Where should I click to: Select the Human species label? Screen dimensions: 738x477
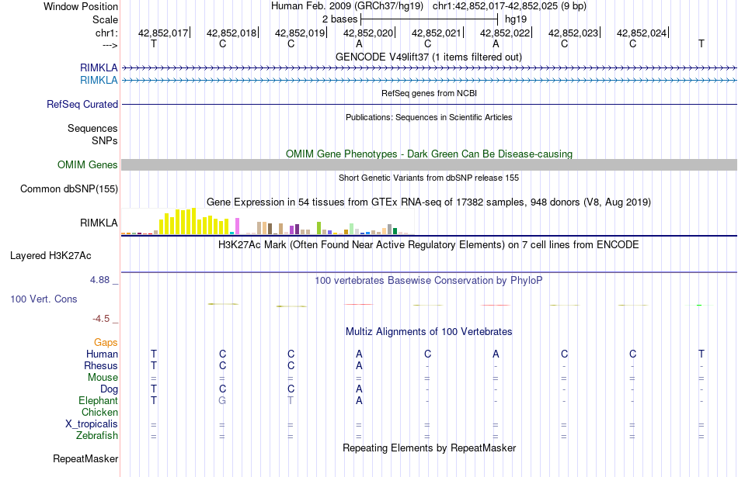102,354
